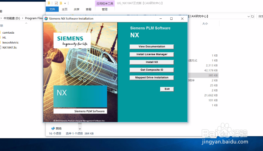
Task: Click the folder icon in Explorer title bar
Action: pos(49,3)
